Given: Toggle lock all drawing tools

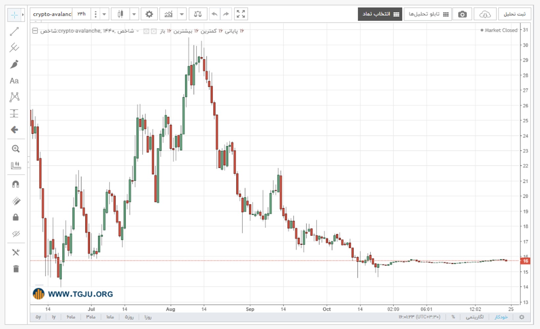Looking at the screenshot, I should pos(15,217).
